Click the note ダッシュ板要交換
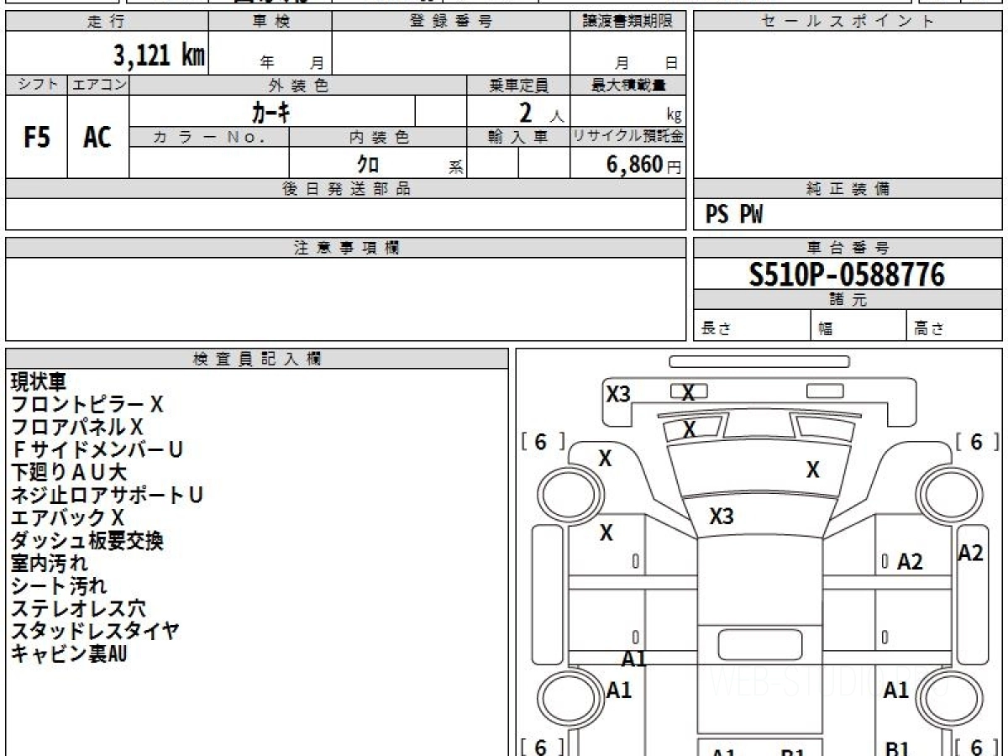 tap(87, 541)
